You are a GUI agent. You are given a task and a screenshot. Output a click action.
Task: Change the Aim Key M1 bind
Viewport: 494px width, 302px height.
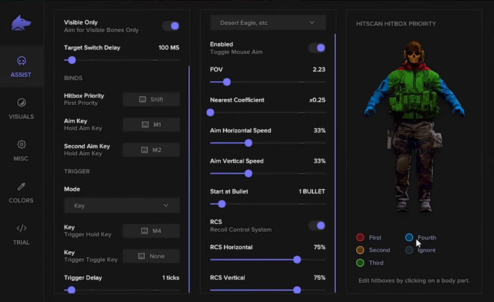coord(151,125)
